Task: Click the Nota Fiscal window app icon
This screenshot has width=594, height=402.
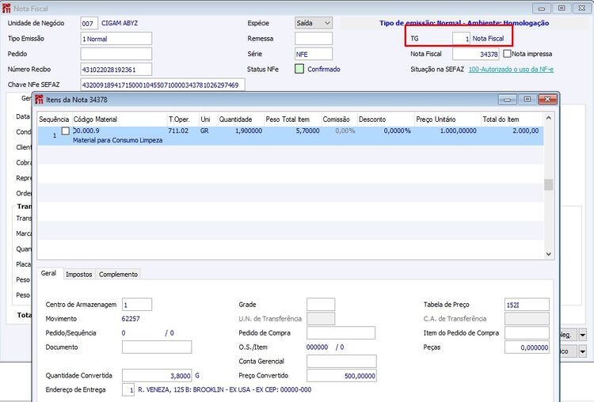Action: click(6, 9)
